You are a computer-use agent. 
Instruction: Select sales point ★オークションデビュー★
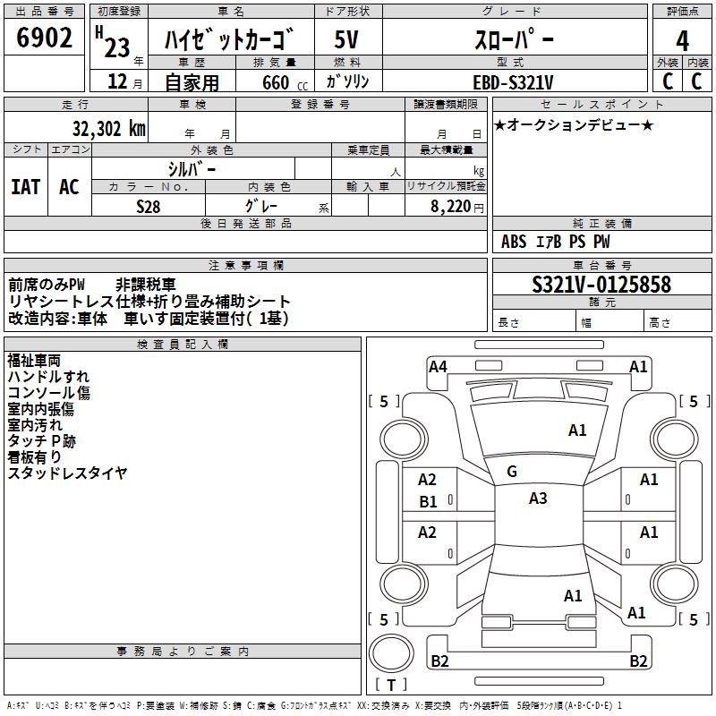(574, 125)
